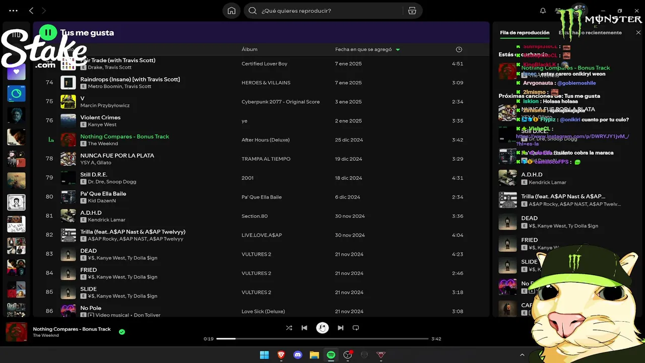The width and height of the screenshot is (645, 363).
Task: Skip to previous track
Action: pyautogui.click(x=304, y=328)
